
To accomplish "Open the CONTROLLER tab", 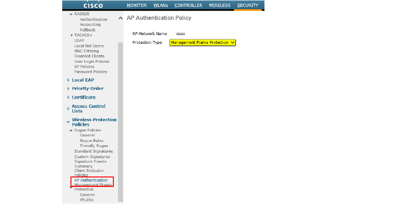I will point(188,6).
